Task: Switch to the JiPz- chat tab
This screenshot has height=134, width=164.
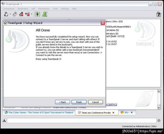Action: click(x=127, y=112)
